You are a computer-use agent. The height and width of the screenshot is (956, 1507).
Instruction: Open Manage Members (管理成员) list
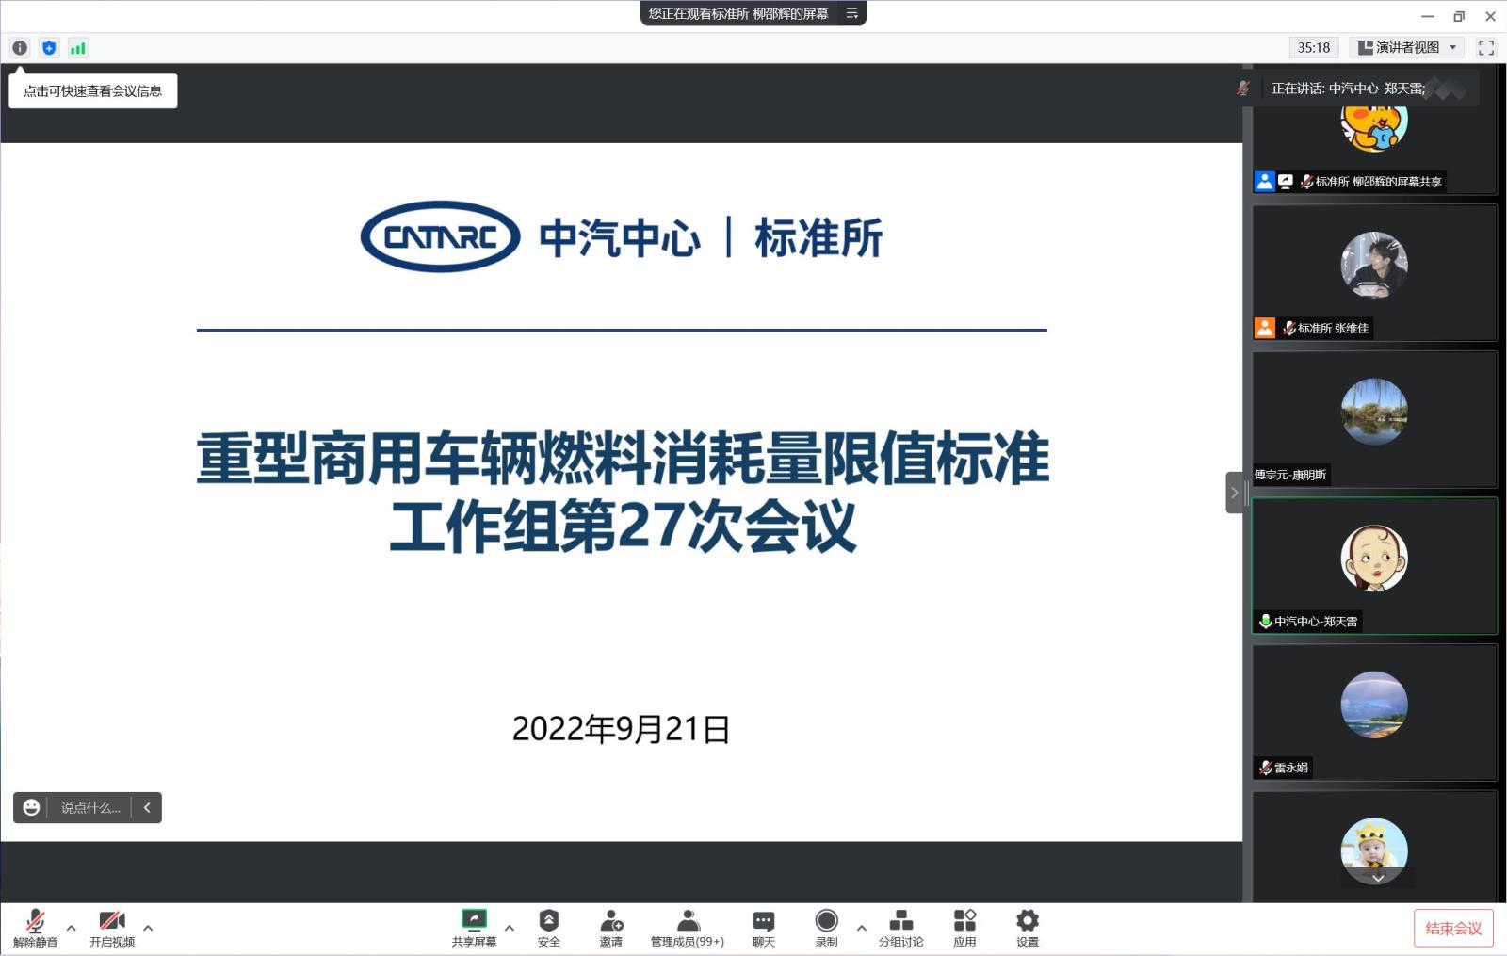pyautogui.click(x=688, y=927)
